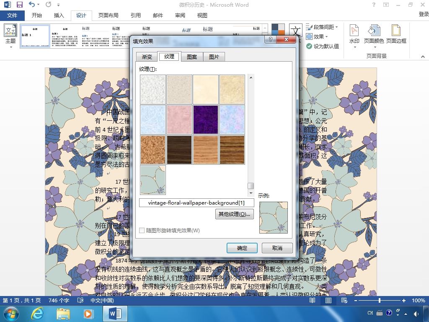Expand the 段落间距 paragraph spacing dropdown
Screen dimensions: 429x322
336,27
